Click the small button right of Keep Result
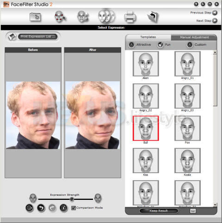This screenshot has width=222, height=223. (x=193, y=211)
